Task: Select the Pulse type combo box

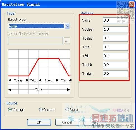Action: pos(39,26)
